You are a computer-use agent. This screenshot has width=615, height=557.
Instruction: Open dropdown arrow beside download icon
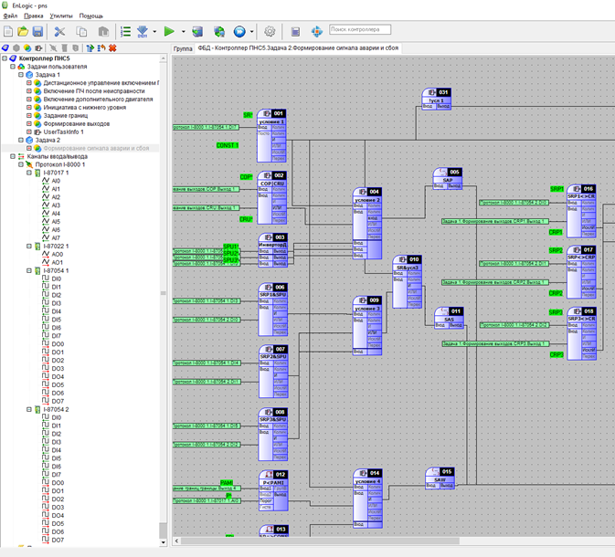[x=154, y=31]
